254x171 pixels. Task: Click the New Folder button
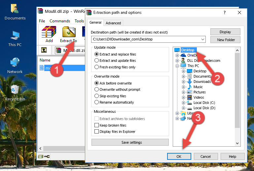click(x=225, y=40)
